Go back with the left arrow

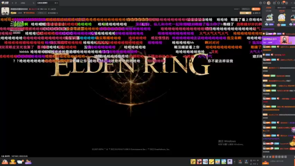(13, 3)
